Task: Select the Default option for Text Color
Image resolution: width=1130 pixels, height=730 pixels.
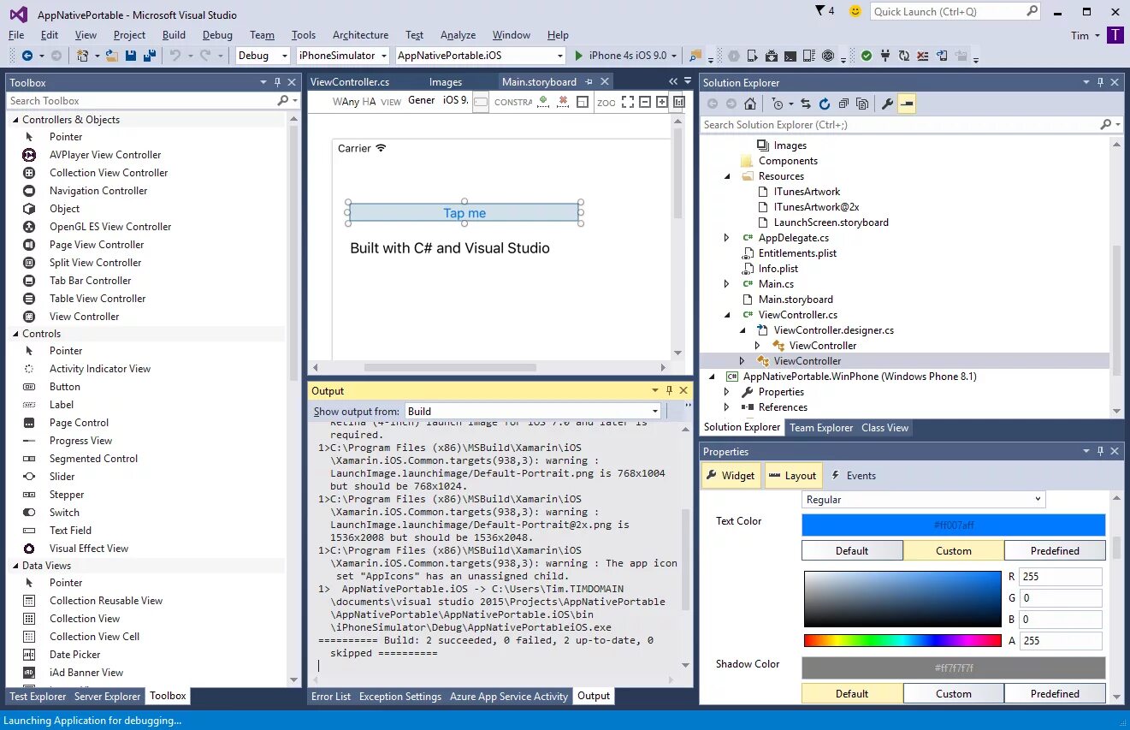Action: 852,550
